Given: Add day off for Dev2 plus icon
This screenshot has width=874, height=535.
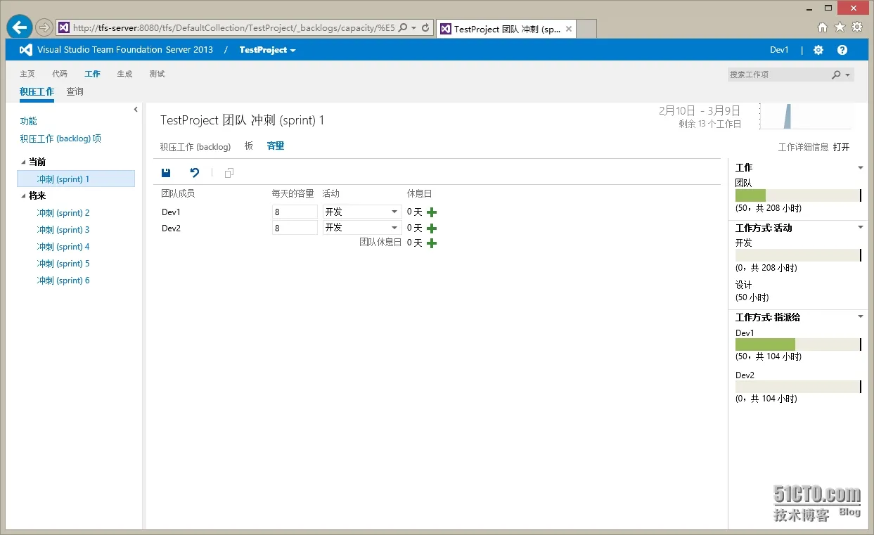Looking at the screenshot, I should [x=432, y=228].
